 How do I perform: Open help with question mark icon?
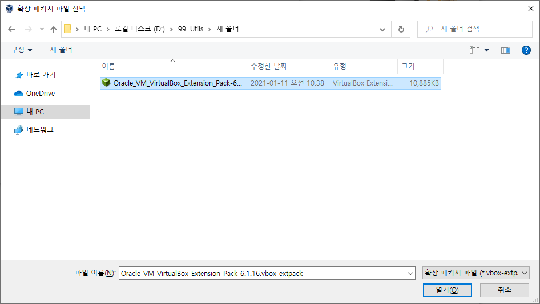pyautogui.click(x=526, y=50)
